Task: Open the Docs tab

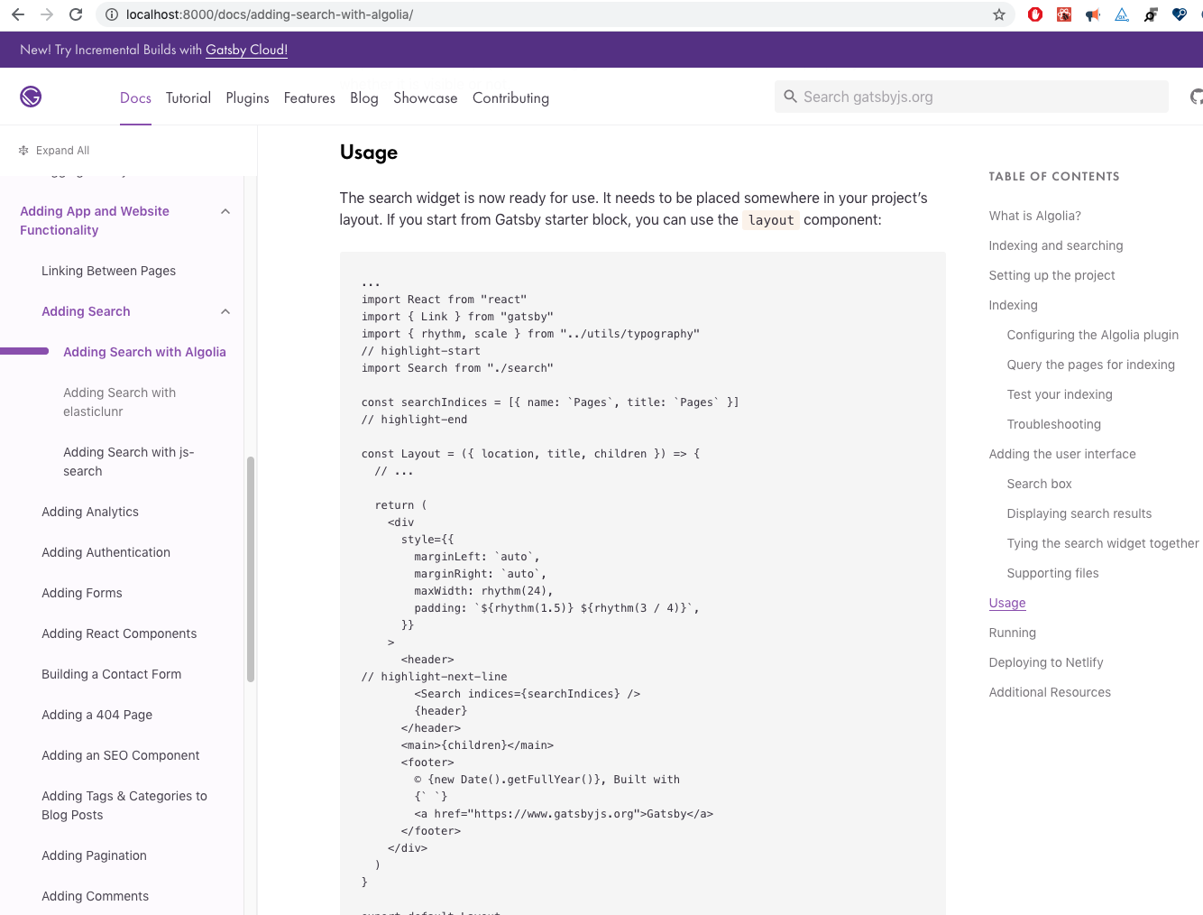Action: (135, 97)
